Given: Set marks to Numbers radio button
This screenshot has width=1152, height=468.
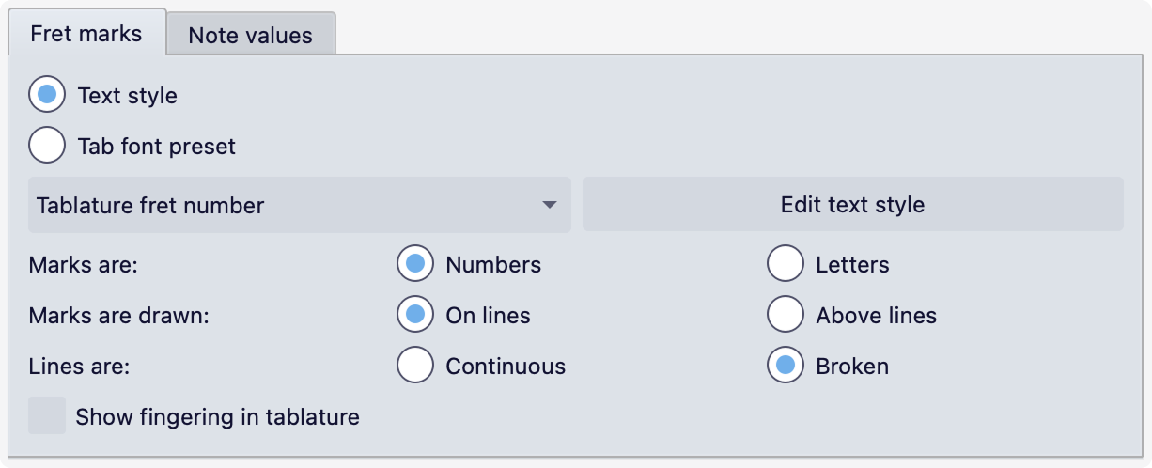Looking at the screenshot, I should [415, 264].
